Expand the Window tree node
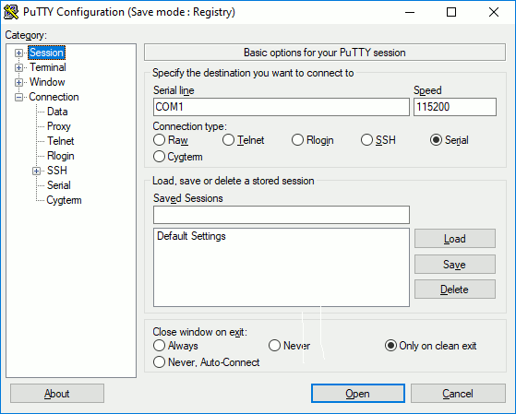516x414 pixels. pyautogui.click(x=18, y=83)
